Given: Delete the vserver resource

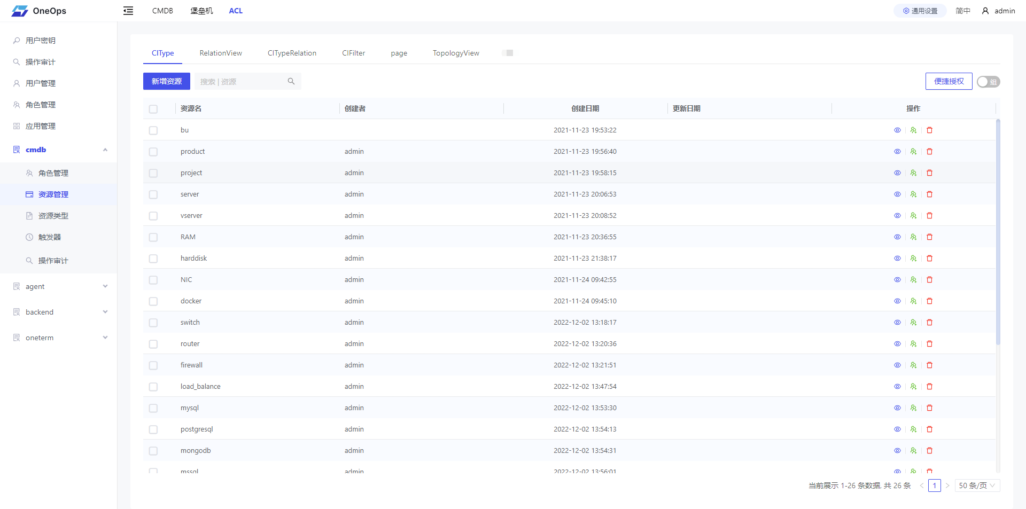Looking at the screenshot, I should [x=929, y=215].
